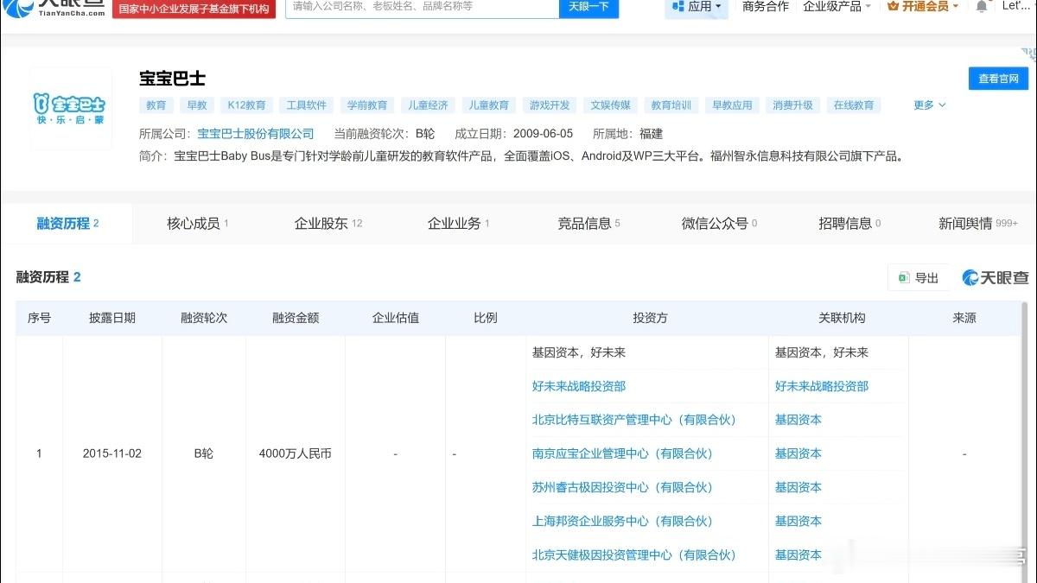Open 基因资本 link beside 南京应宝
The height and width of the screenshot is (583, 1037).
click(x=798, y=453)
